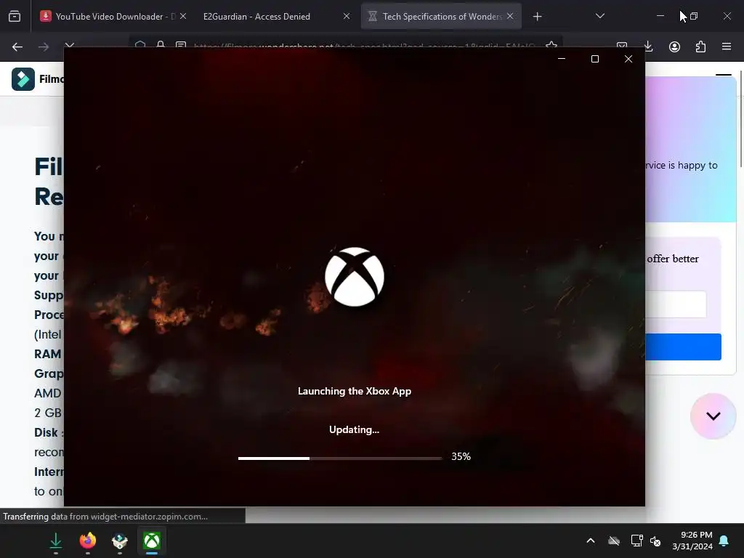This screenshot has height=558, width=744.
Task: Show hidden system tray icons
Action: pos(591,541)
